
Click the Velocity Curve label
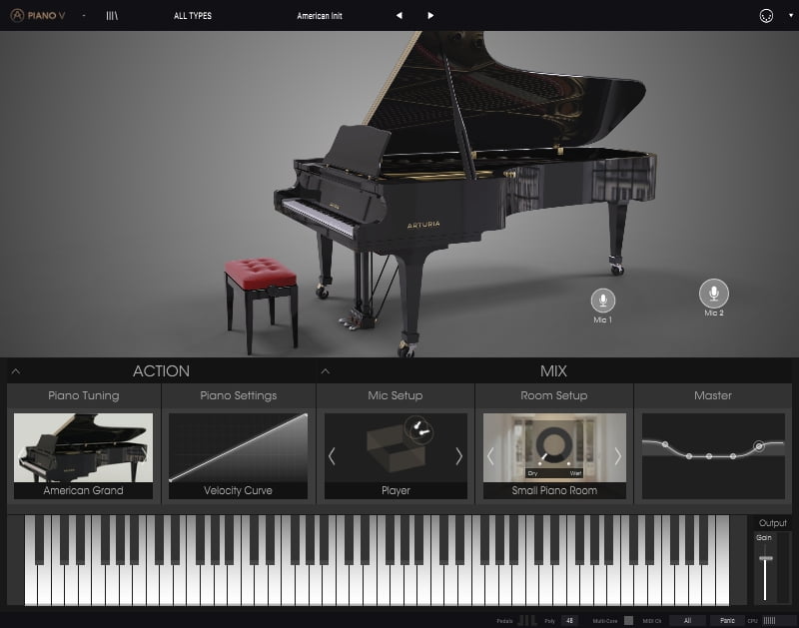[238, 490]
